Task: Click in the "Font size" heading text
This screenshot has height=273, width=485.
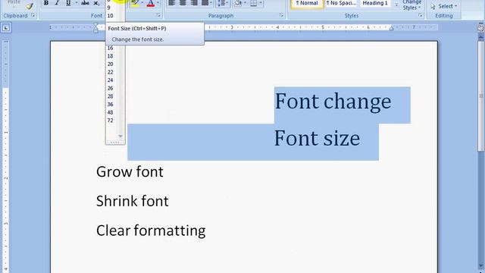Action: (x=317, y=138)
